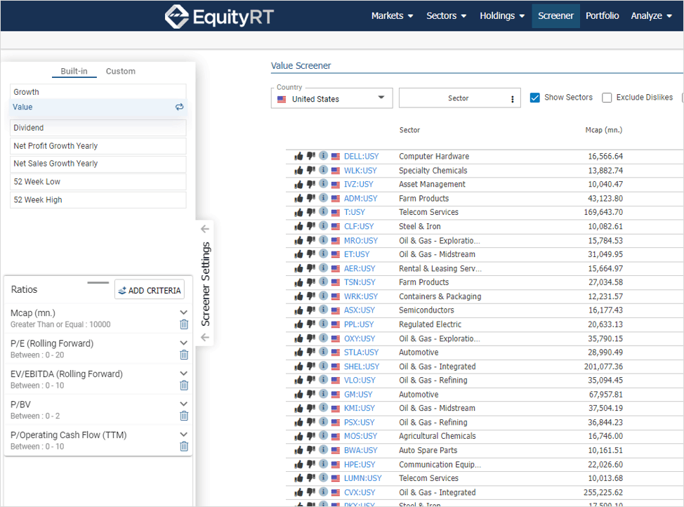This screenshot has height=507, width=684.
Task: Click the EquityRT logo
Action: pos(219,17)
